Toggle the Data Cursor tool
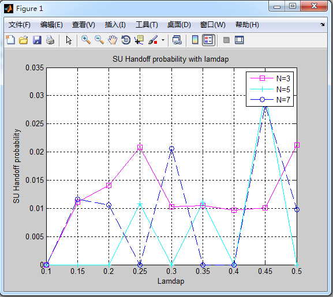The height and width of the screenshot is (297, 333). [x=139, y=40]
